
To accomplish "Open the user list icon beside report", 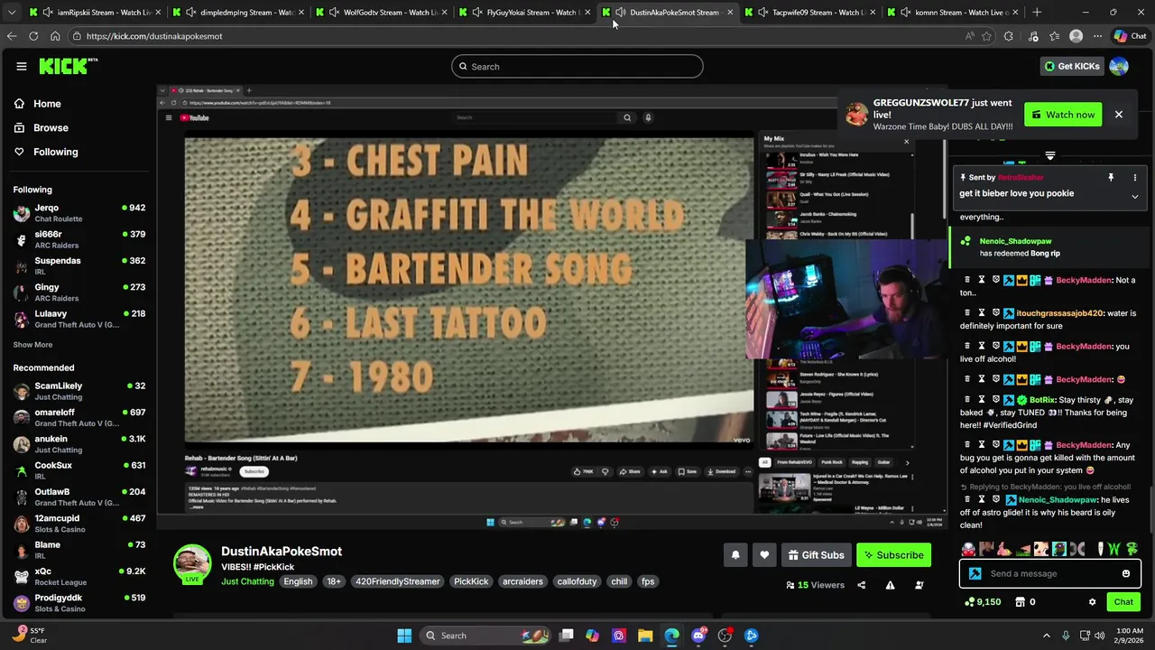I will tap(919, 585).
